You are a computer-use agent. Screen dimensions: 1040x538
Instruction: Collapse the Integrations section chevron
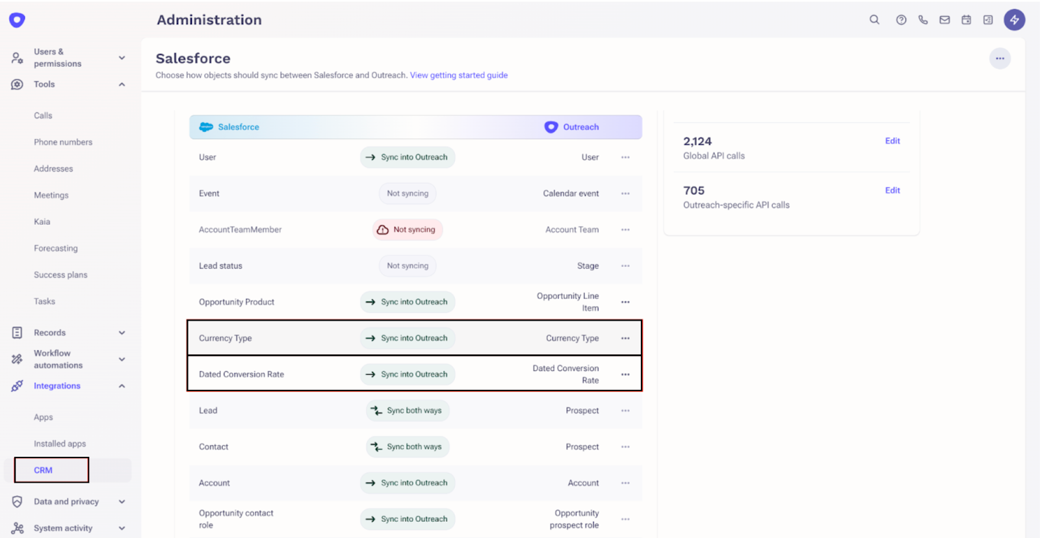point(122,386)
